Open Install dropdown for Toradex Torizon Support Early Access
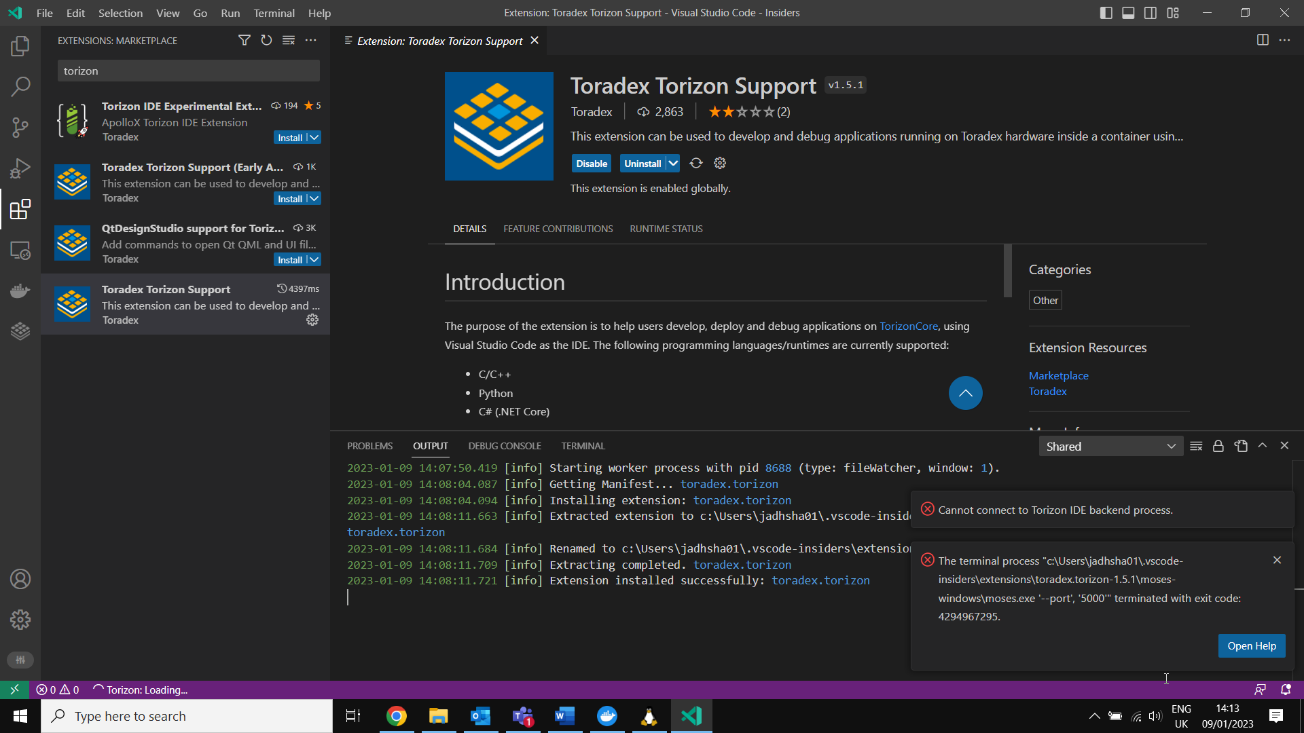 pyautogui.click(x=314, y=199)
